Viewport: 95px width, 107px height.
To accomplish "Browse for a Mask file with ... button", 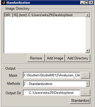I will point(85,75).
